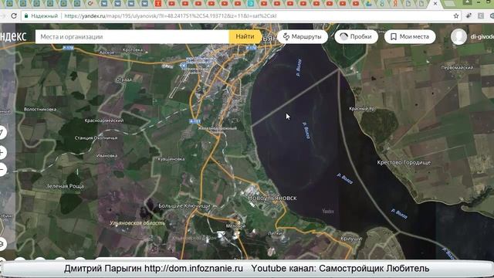The image size is (494, 278).
Task: Click the Красноармейский label
Action: pos(104,120)
